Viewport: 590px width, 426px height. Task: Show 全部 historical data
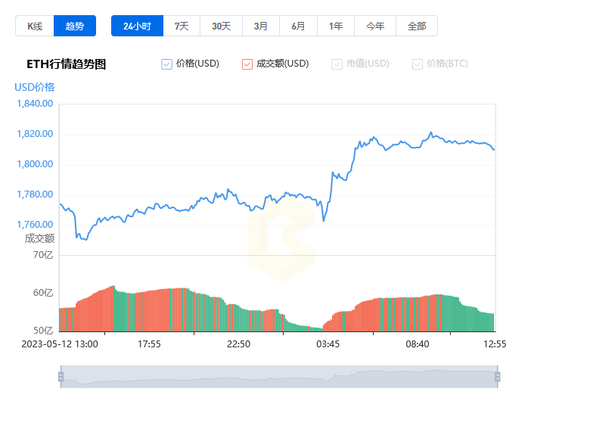click(x=417, y=26)
